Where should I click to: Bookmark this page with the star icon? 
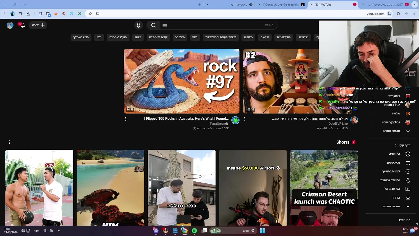(x=90, y=14)
